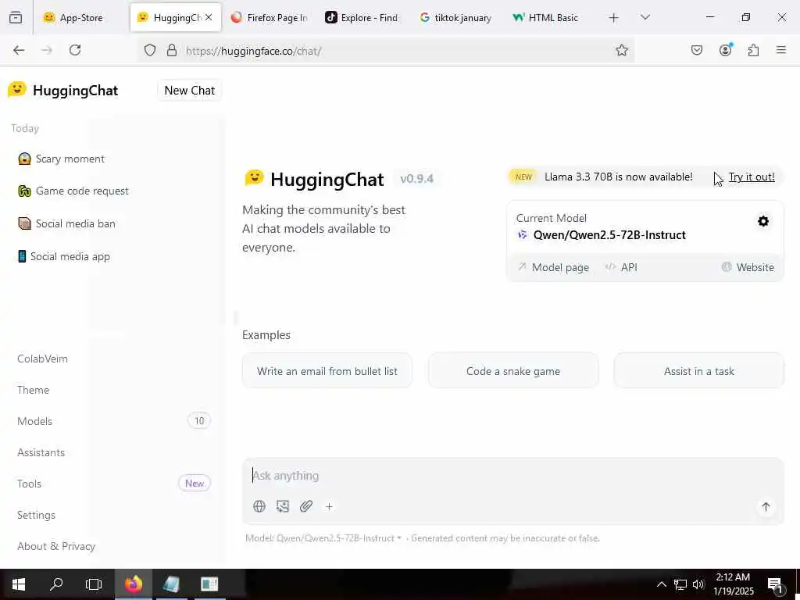Open a new browser tab
This screenshot has width=800, height=600.
coord(614,18)
